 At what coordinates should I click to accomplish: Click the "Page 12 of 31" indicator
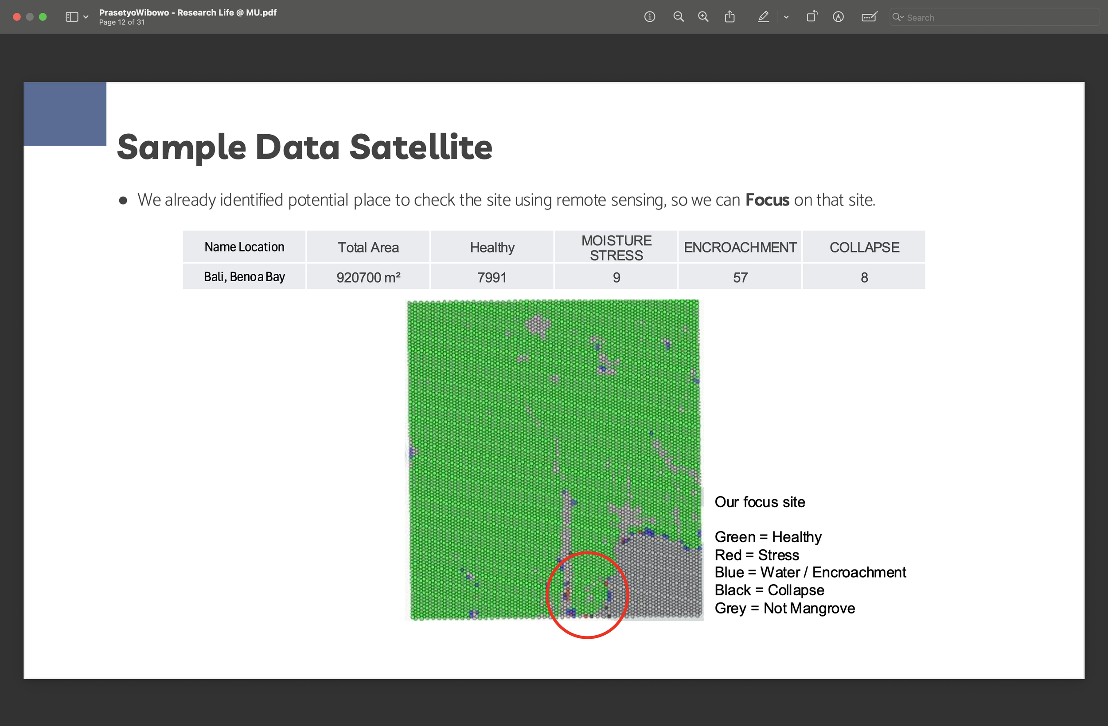(x=121, y=22)
